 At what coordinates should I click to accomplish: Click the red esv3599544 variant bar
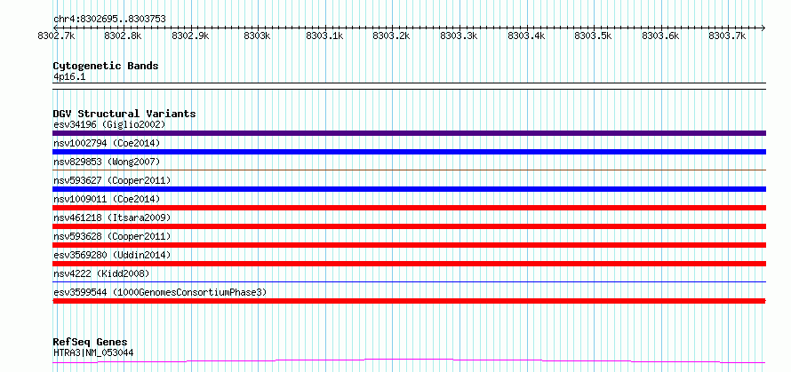pyautogui.click(x=409, y=301)
